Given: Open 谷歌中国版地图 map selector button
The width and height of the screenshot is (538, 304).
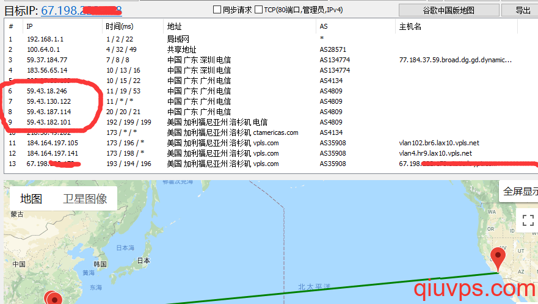Looking at the screenshot, I should (x=449, y=10).
